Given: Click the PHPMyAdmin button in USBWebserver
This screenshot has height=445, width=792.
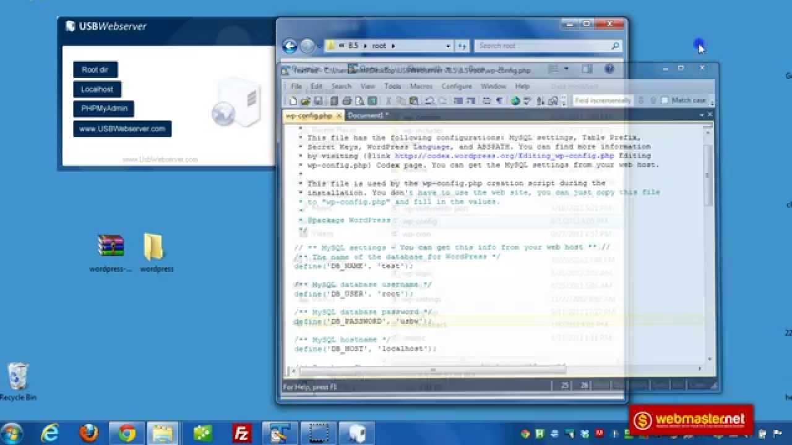Looking at the screenshot, I should click(x=103, y=108).
